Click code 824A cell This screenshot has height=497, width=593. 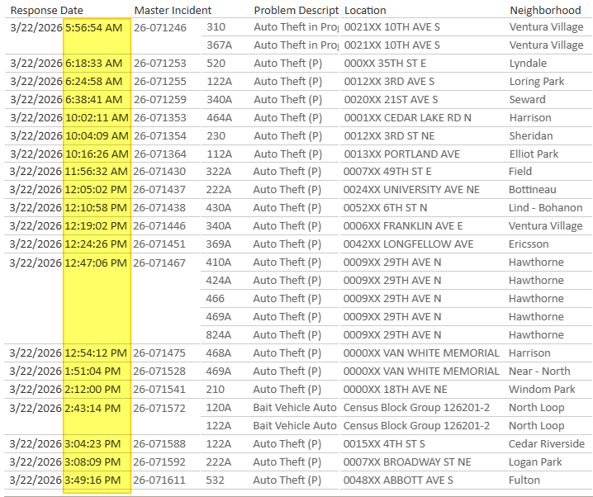219,334
